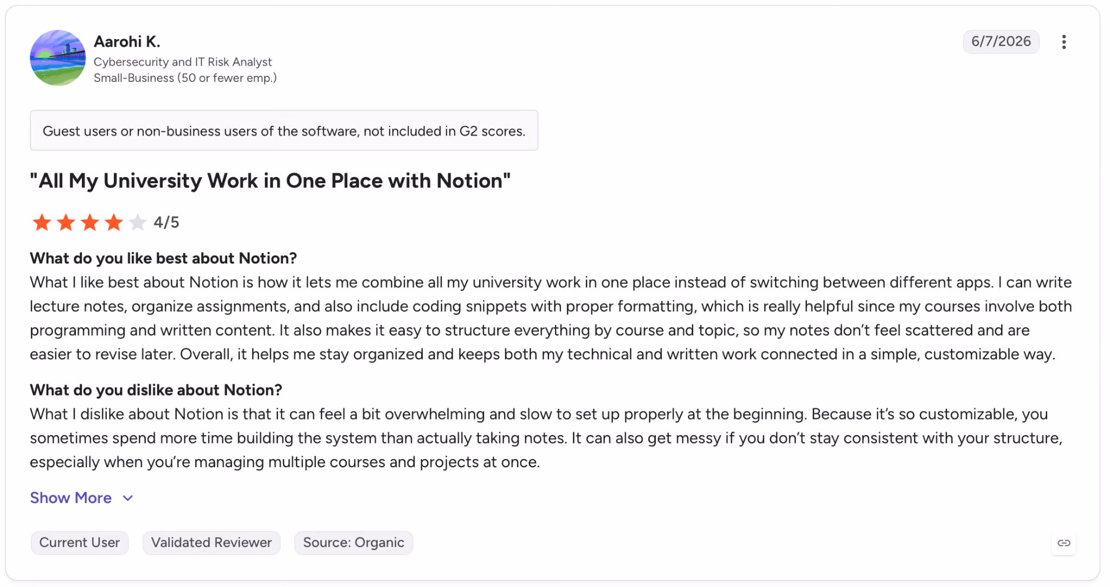Click the fourth orange rating star

[113, 222]
